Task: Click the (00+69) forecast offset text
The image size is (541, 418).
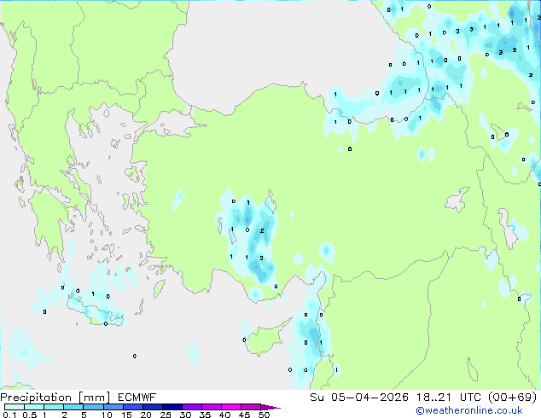Action: click(x=513, y=398)
